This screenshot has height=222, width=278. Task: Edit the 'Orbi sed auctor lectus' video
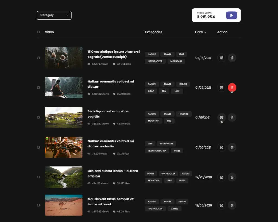(x=222, y=177)
